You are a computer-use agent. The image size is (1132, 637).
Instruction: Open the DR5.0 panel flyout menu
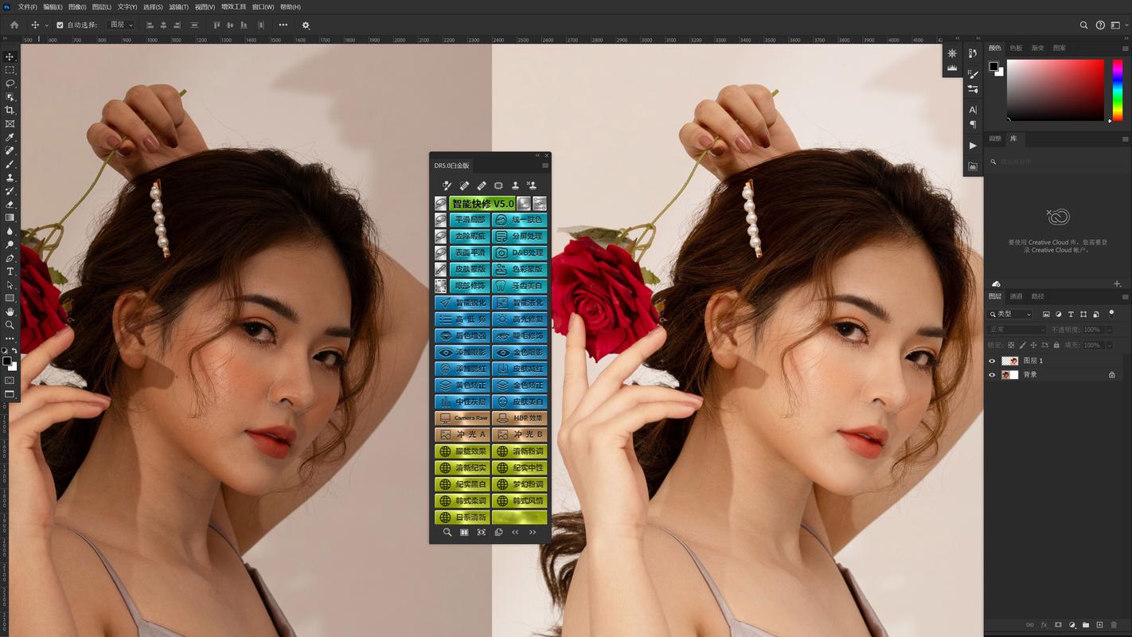(x=545, y=166)
